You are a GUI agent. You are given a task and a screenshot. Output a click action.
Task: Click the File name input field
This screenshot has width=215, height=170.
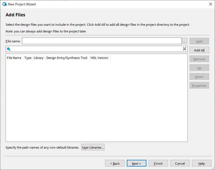pos(102,41)
